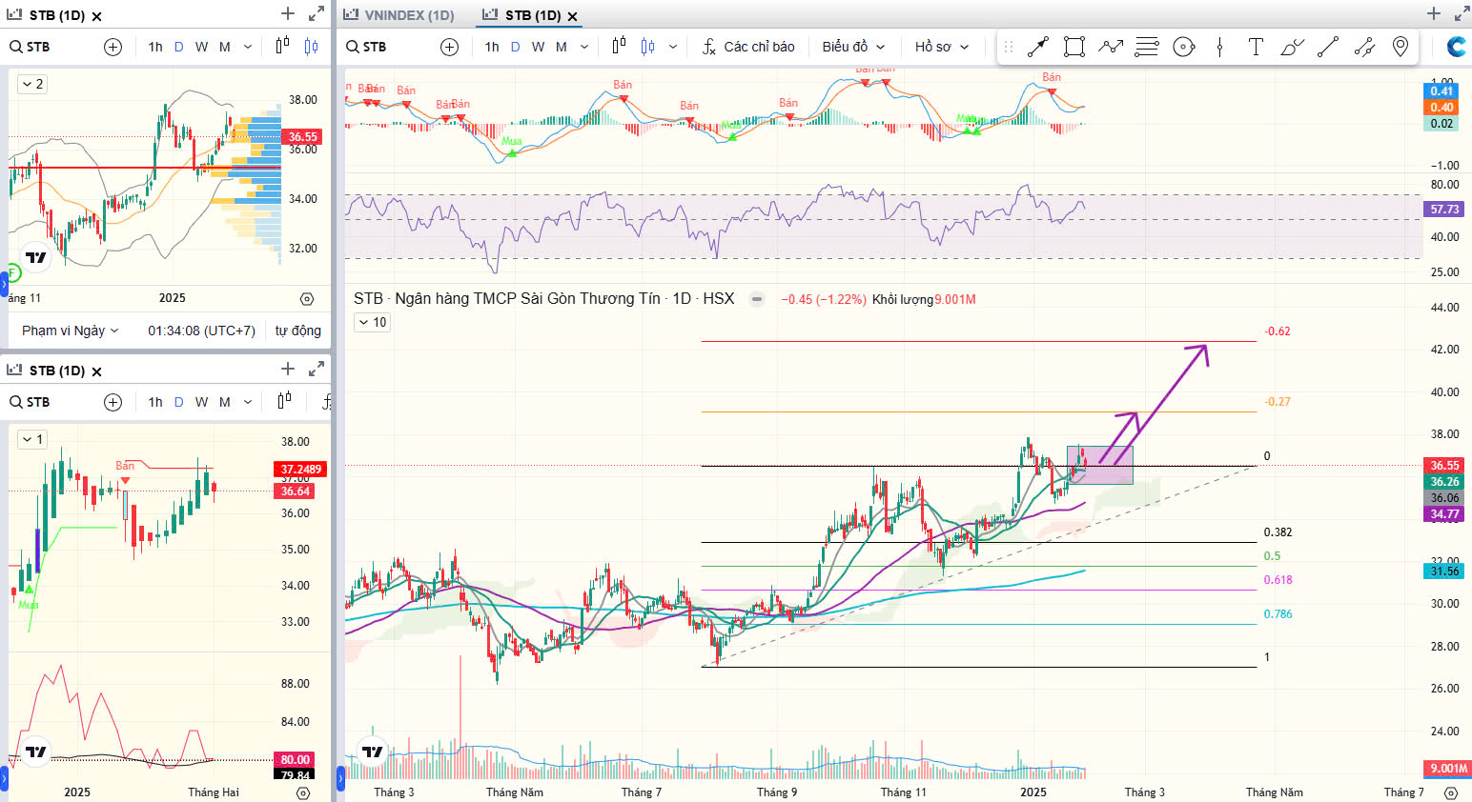The height and width of the screenshot is (802, 1472).
Task: Add new tab in top-left panel
Action: (288, 13)
